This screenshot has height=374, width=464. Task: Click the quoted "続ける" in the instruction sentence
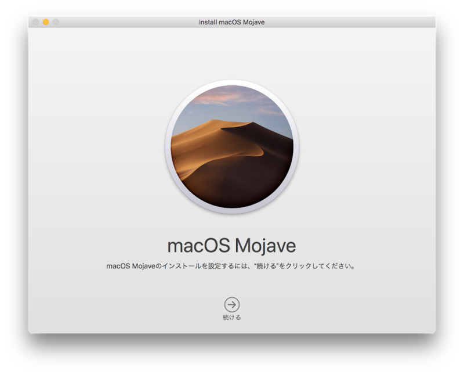(x=270, y=267)
